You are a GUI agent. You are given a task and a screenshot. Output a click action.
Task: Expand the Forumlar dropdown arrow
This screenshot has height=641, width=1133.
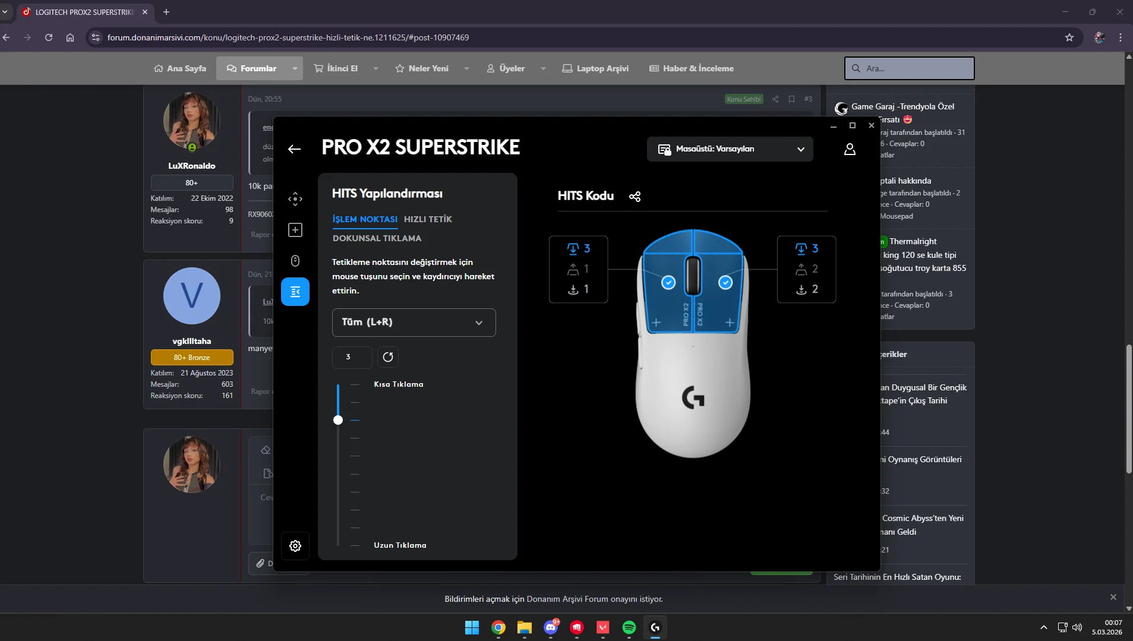(295, 68)
